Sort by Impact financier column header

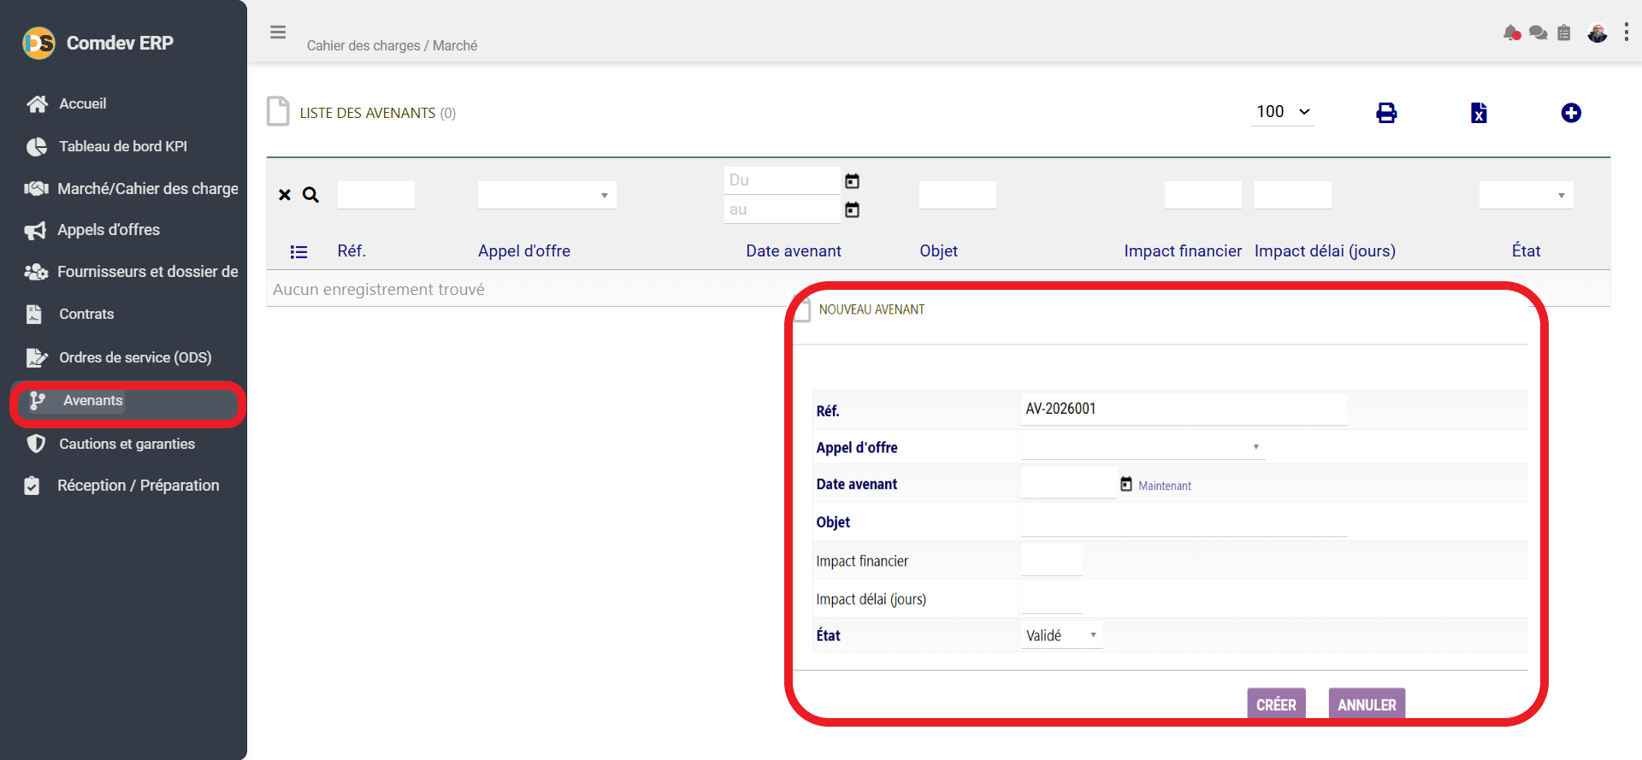coord(1183,250)
